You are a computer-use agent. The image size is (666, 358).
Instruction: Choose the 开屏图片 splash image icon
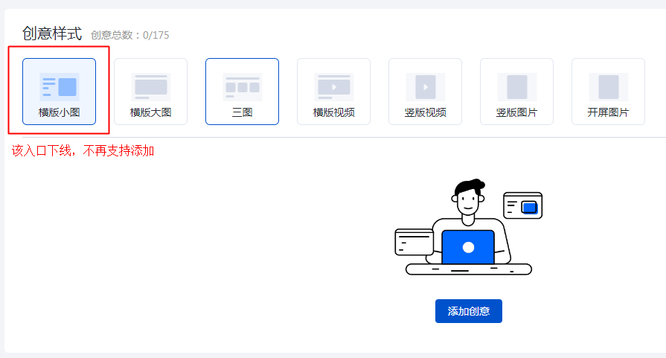click(x=608, y=86)
